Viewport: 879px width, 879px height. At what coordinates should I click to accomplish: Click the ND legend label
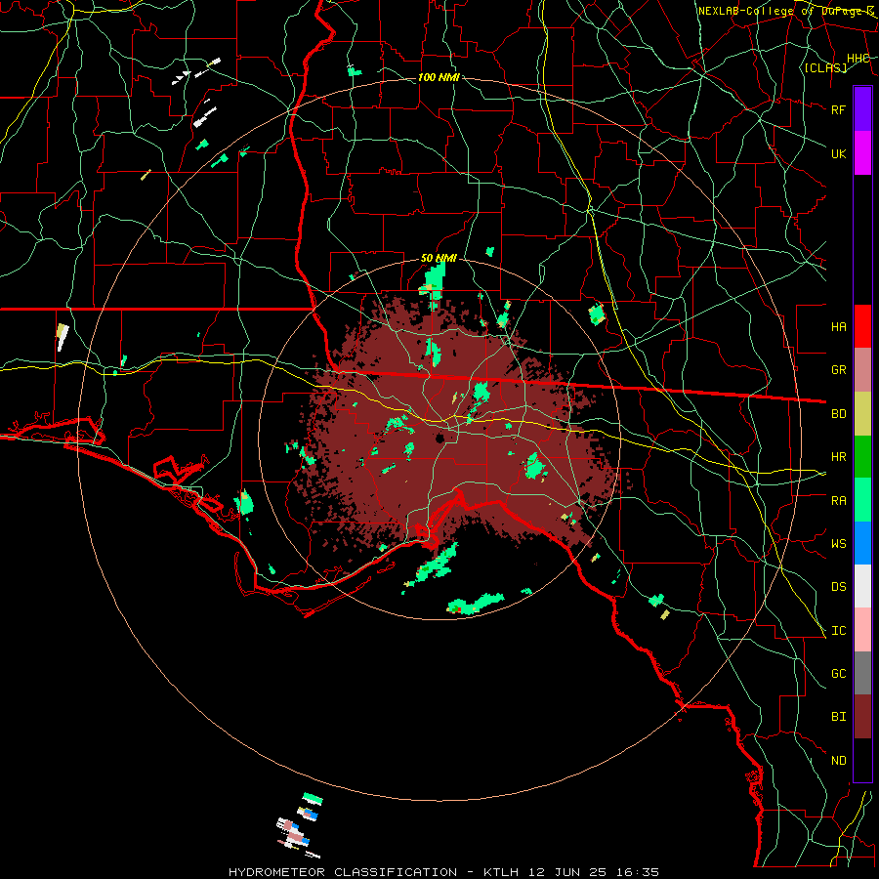click(x=838, y=761)
